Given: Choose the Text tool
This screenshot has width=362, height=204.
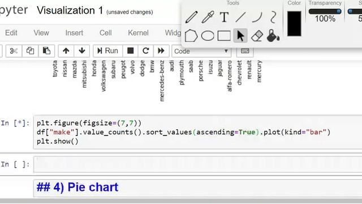Looking at the screenshot, I should (224, 17).
